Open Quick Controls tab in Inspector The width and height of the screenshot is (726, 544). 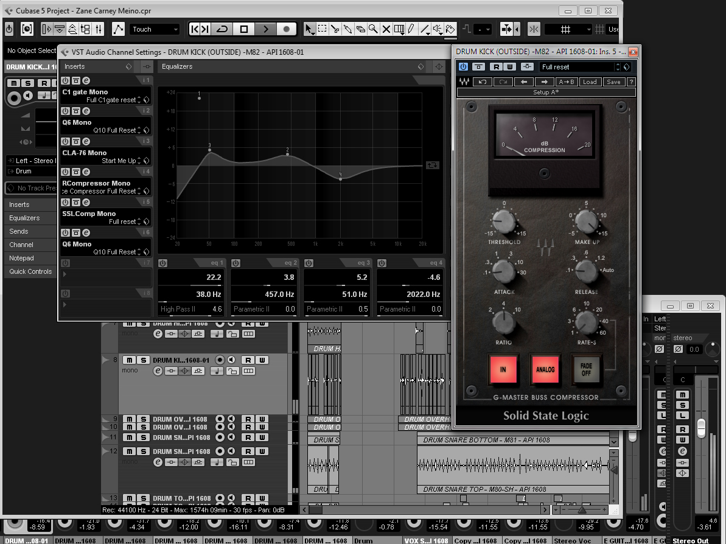[x=30, y=271]
